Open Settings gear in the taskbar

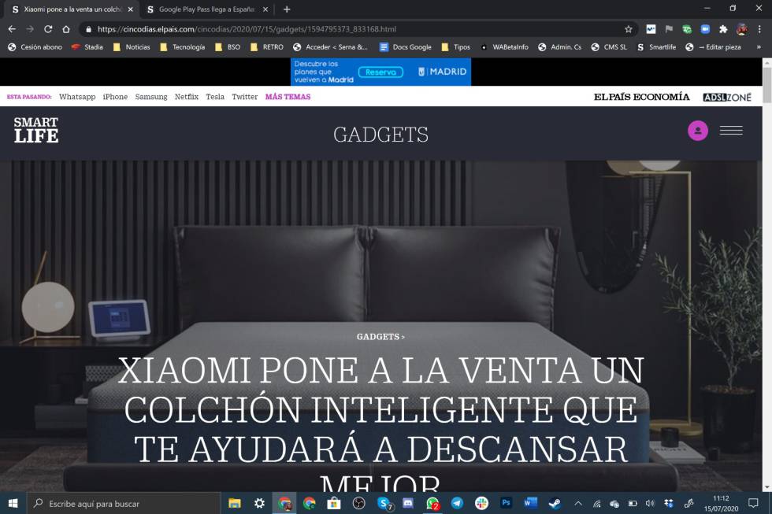[x=259, y=503]
